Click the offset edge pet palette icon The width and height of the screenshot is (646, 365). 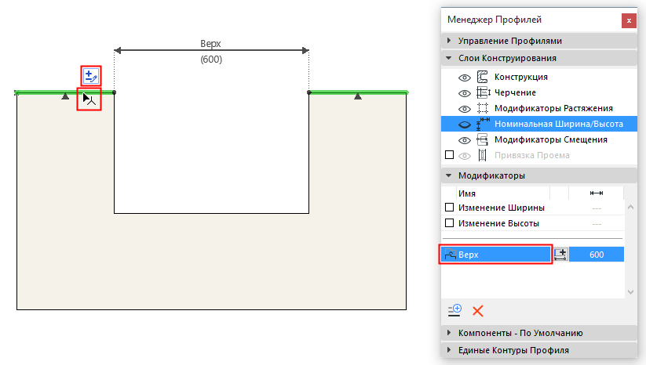pos(90,76)
